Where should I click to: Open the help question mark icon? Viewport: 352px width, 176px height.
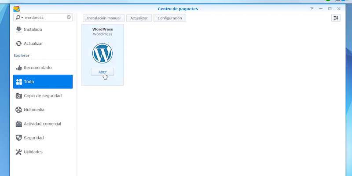click(312, 9)
